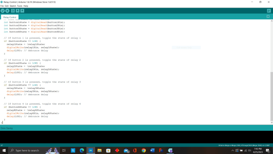Expand the tab options dropdown arrow

268,16
